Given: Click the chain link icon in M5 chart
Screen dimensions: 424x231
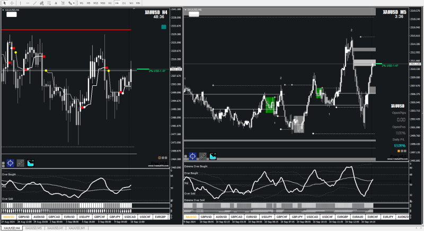Looking at the screenshot, I should [202, 156].
